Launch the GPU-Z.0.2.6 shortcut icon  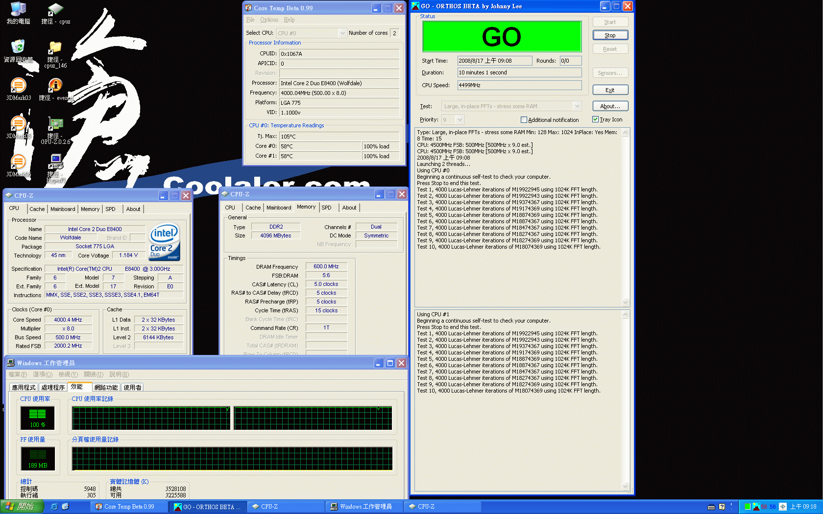[55, 131]
